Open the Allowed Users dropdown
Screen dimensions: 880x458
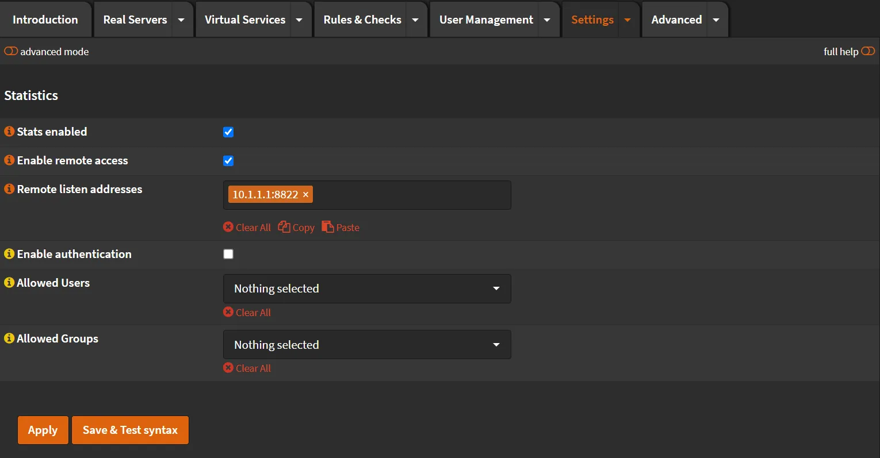click(367, 288)
